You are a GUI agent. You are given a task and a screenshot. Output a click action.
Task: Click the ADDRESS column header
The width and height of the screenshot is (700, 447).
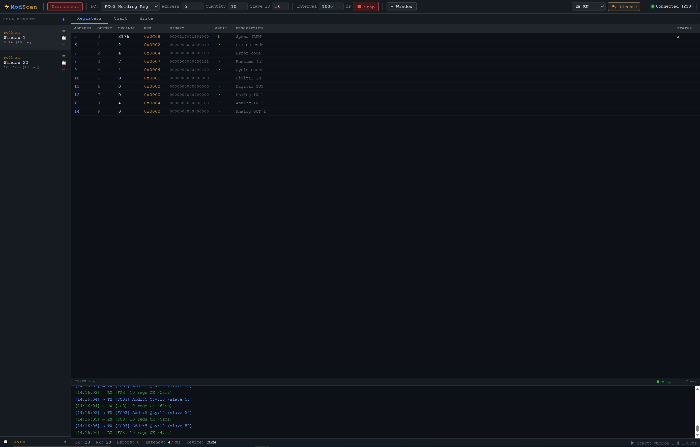tap(82, 28)
